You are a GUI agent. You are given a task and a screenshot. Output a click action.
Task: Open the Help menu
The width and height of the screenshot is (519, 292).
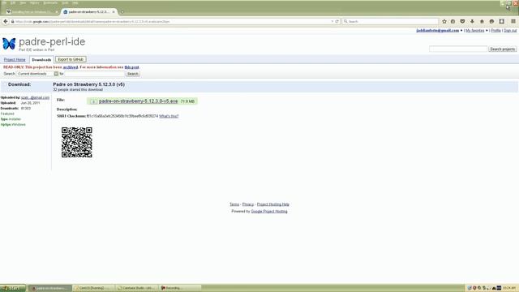tap(75, 2)
